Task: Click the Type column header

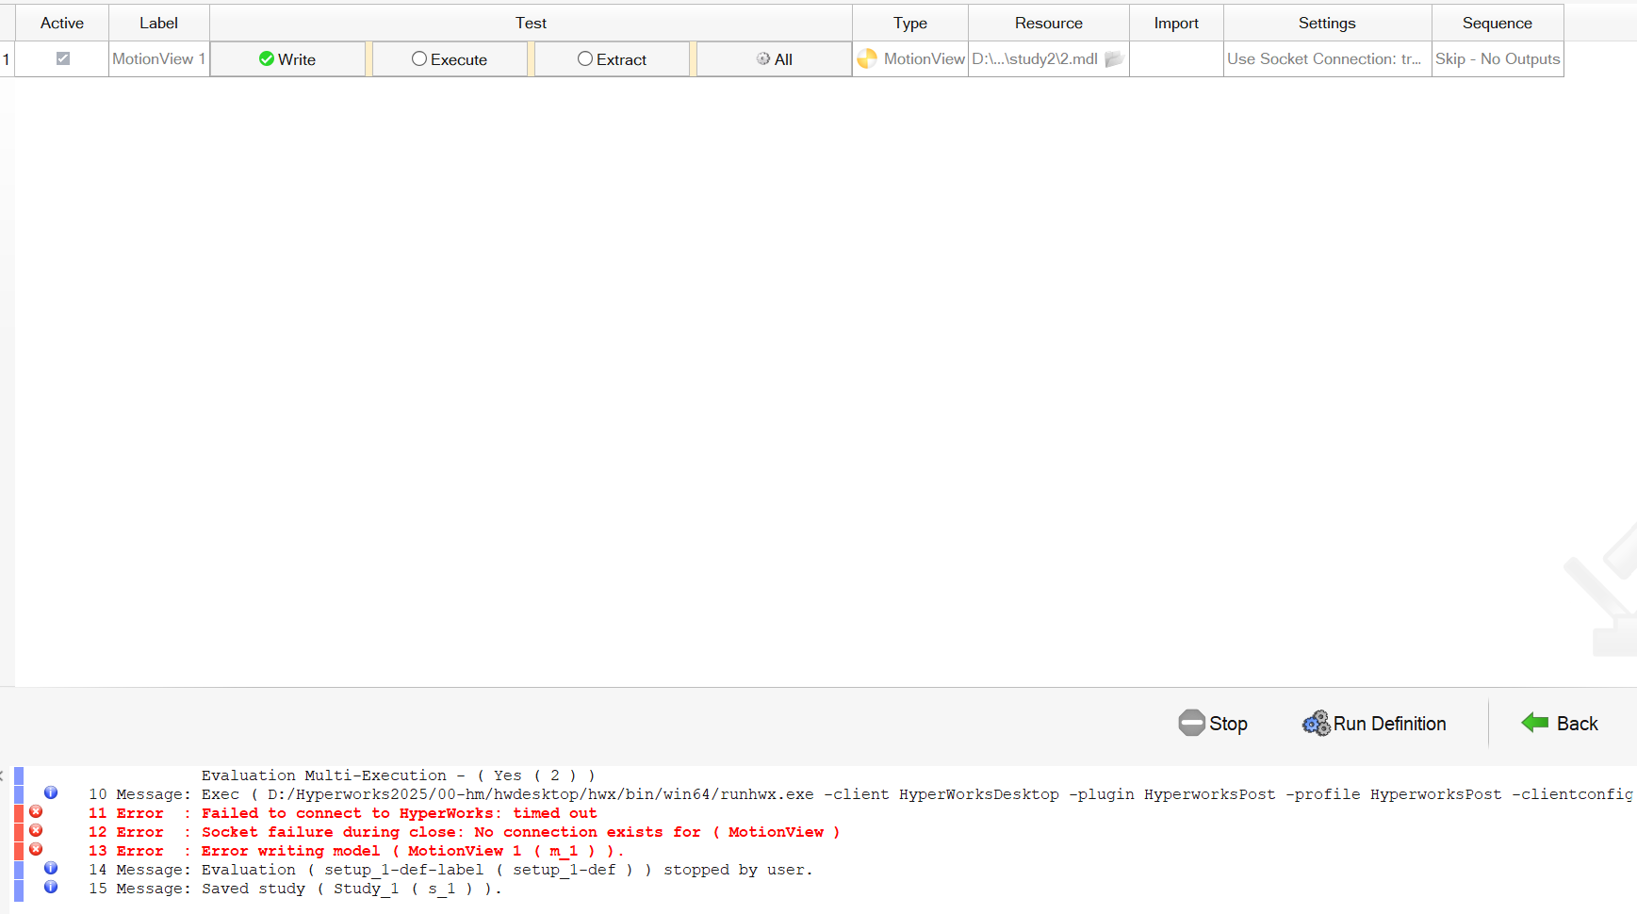Action: [x=910, y=23]
